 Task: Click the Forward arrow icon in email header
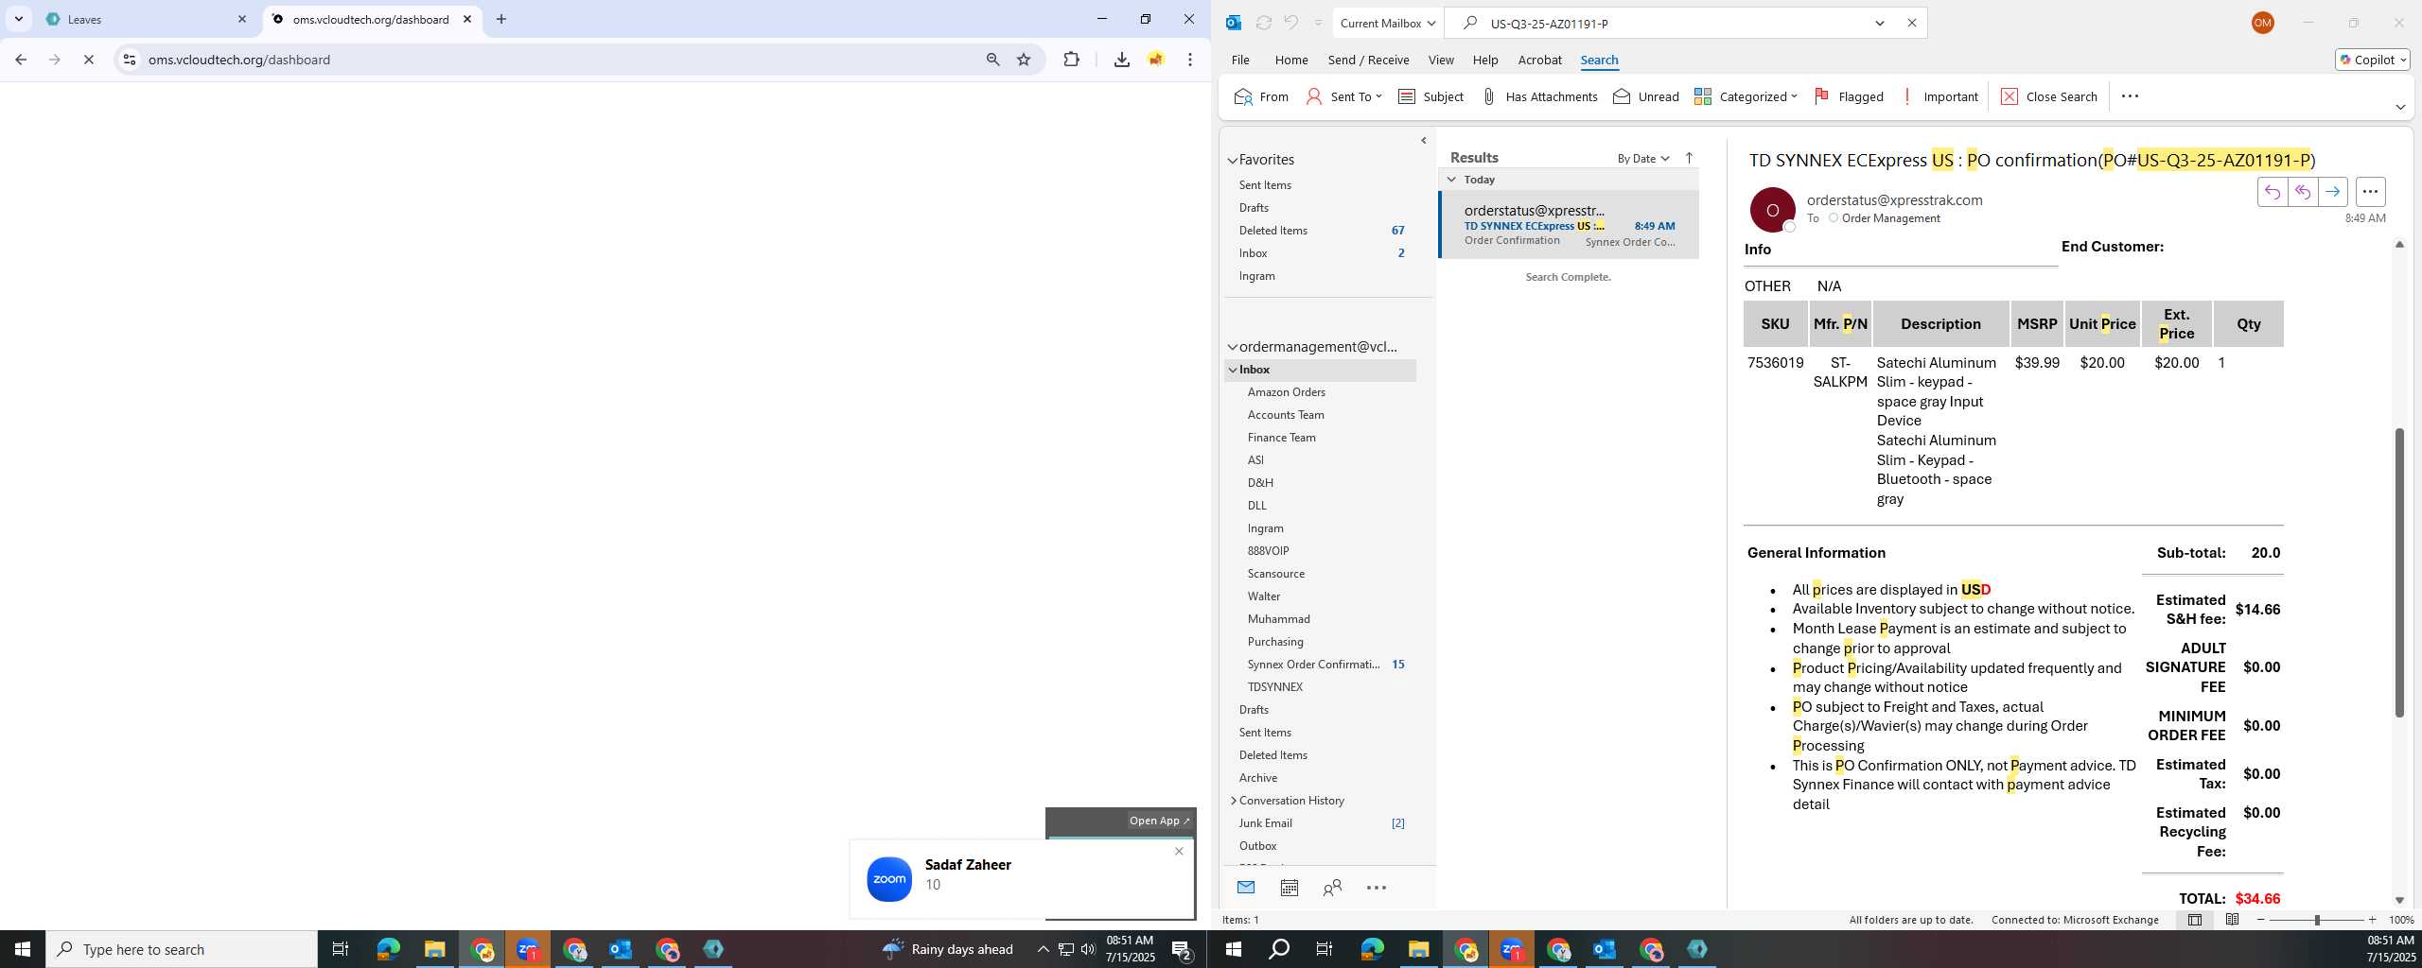[2332, 192]
